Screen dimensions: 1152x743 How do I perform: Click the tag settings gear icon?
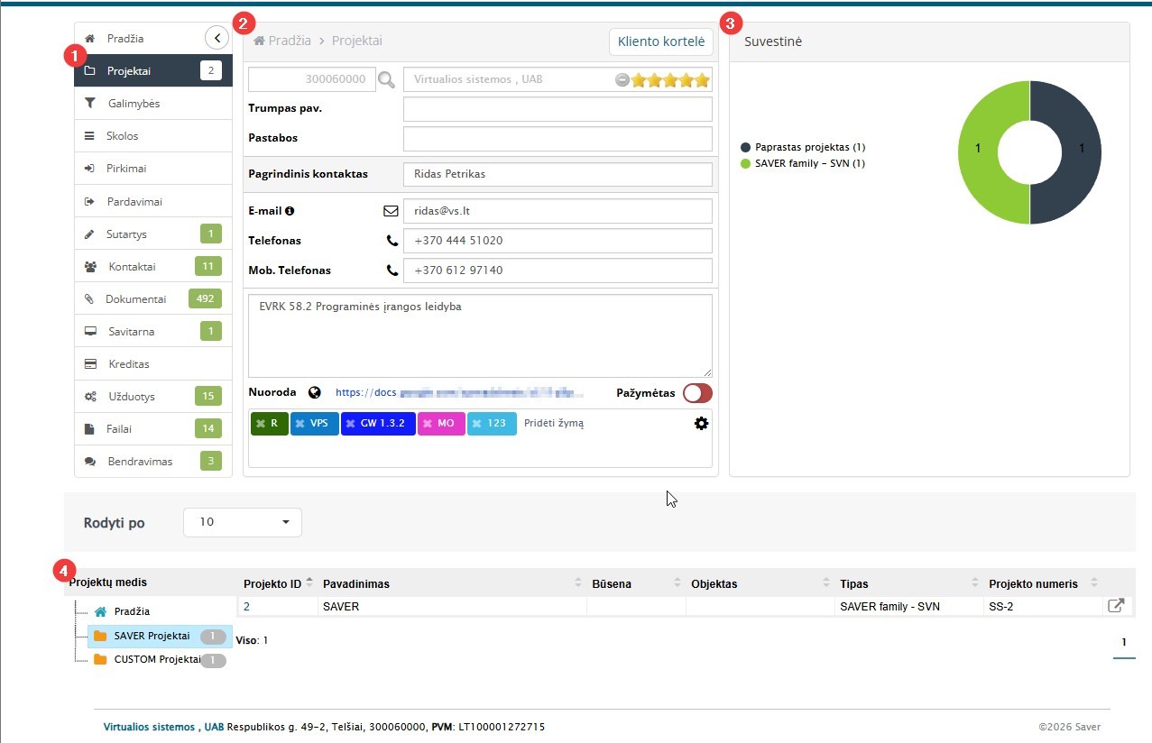click(701, 423)
